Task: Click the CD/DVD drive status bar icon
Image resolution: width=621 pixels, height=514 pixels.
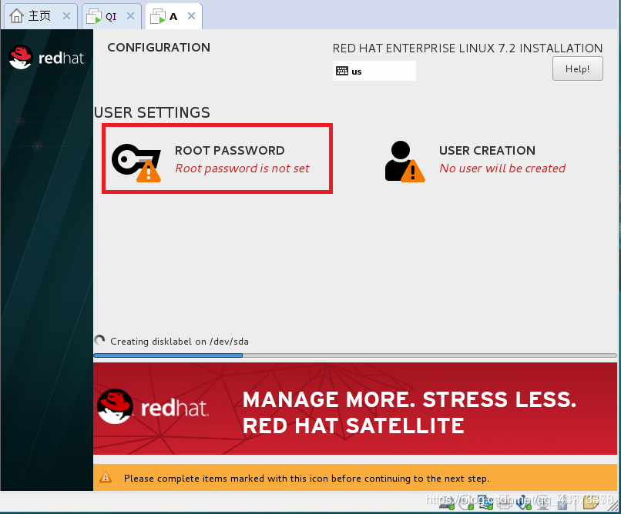Action: (465, 503)
